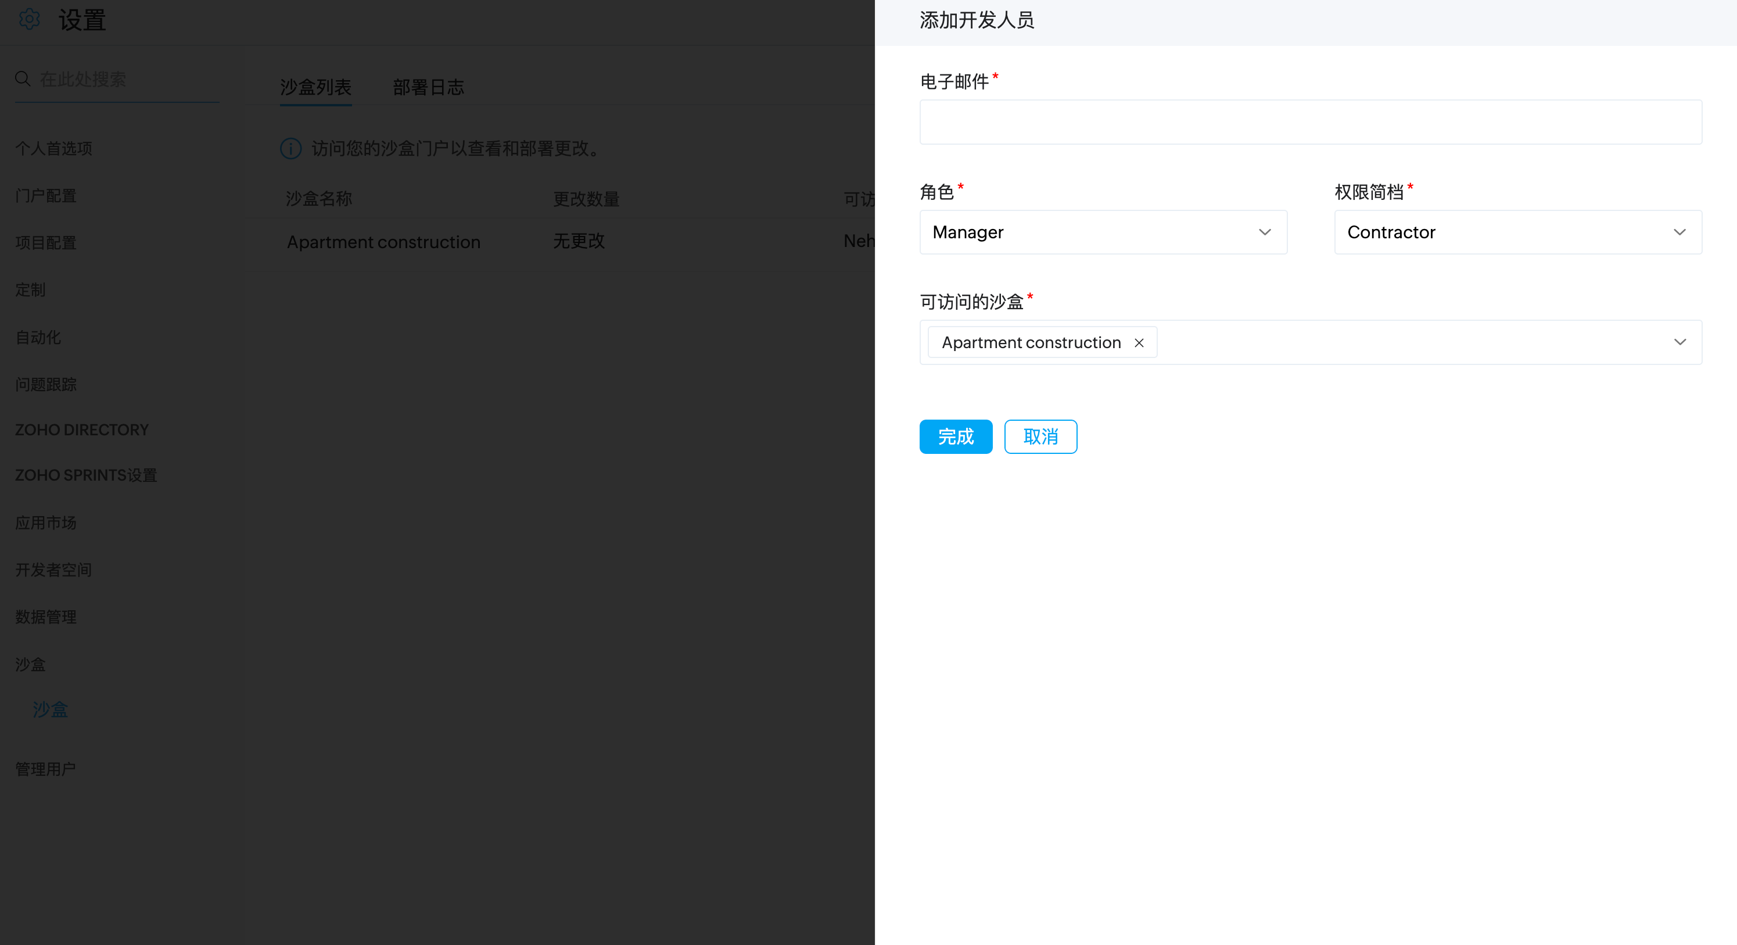Viewport: 1737px width, 945px height.
Task: Select 开发者空间 in sidebar
Action: click(54, 570)
